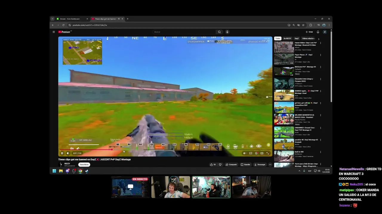Viewport: 382px width, 214px height.
Task: Select the De REEZY filter chip
Action: click(x=287, y=39)
